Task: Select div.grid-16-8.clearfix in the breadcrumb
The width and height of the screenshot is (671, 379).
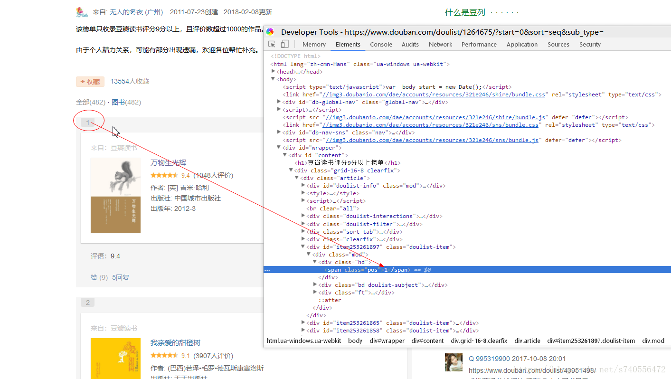Action: coord(479,341)
